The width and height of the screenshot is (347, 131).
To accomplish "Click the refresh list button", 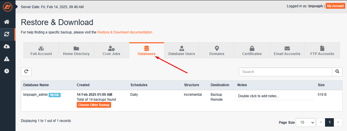I will (x=26, y=72).
